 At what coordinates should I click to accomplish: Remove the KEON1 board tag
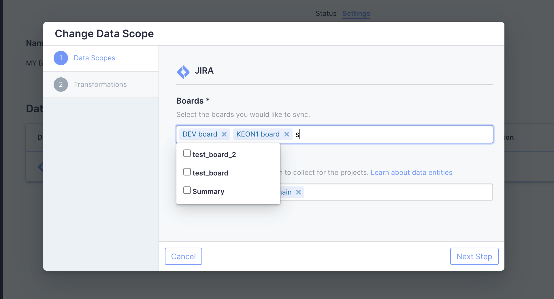pyautogui.click(x=287, y=134)
